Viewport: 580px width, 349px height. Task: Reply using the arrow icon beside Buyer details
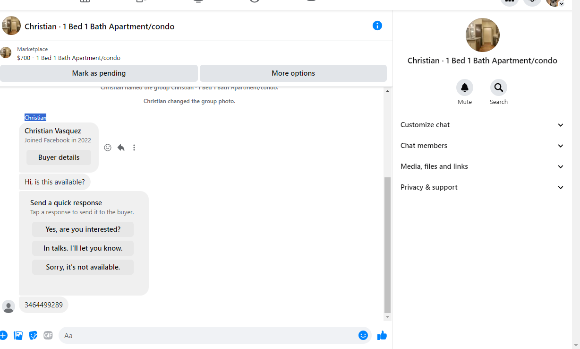[121, 148]
